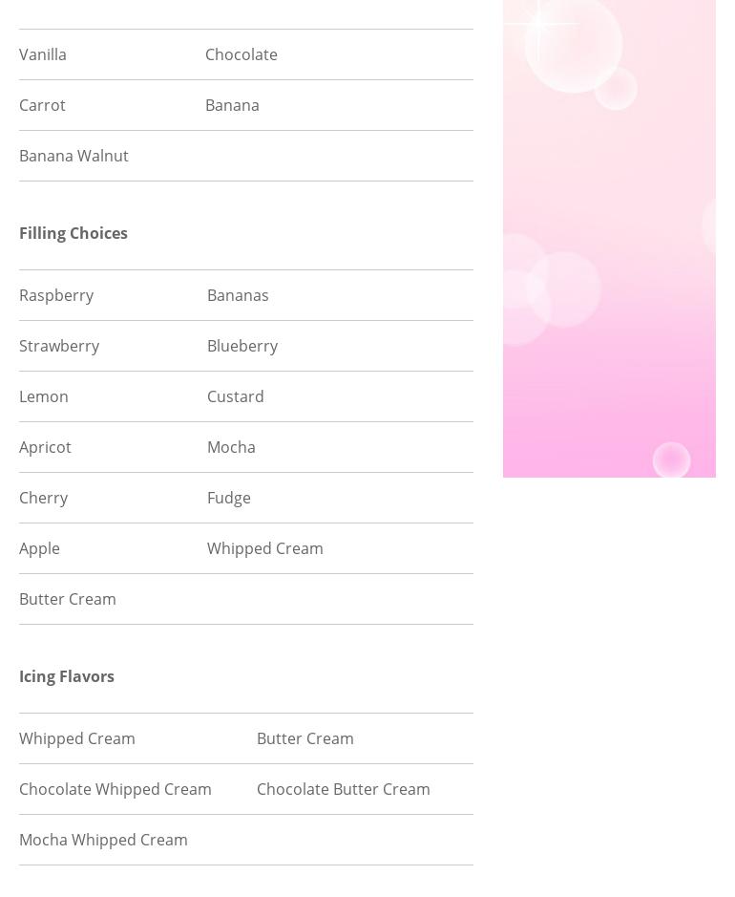
Task: Select the Custard filling
Action: point(236,396)
